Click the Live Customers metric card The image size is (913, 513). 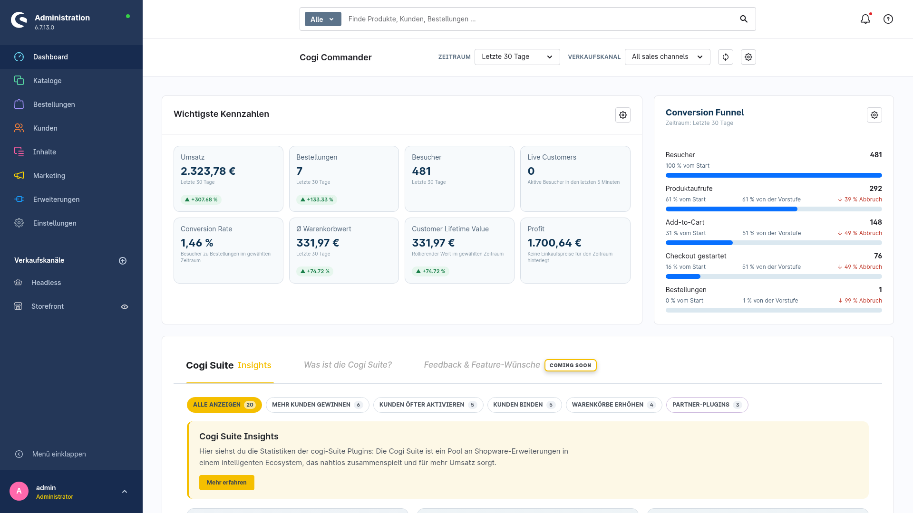pos(575,179)
